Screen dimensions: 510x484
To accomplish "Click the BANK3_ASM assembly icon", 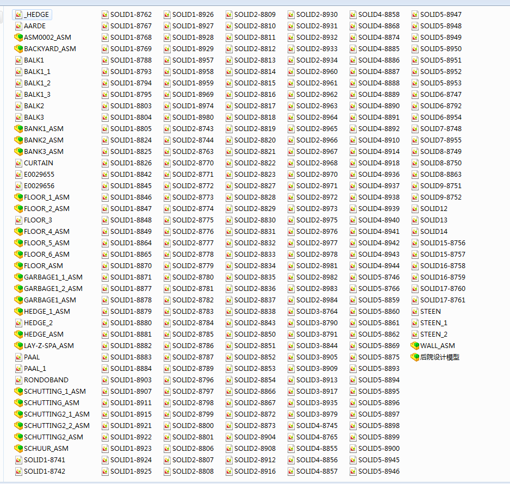I will pos(18,152).
